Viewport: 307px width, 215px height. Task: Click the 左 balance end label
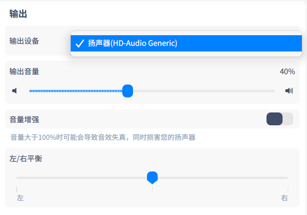point(20,198)
